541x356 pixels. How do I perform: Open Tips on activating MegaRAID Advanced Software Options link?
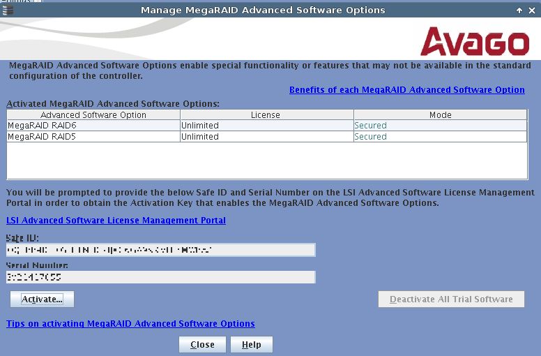[x=130, y=324]
